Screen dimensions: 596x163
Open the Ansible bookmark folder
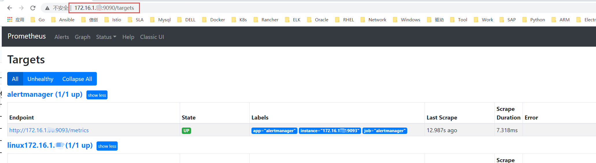pyautogui.click(x=63, y=20)
